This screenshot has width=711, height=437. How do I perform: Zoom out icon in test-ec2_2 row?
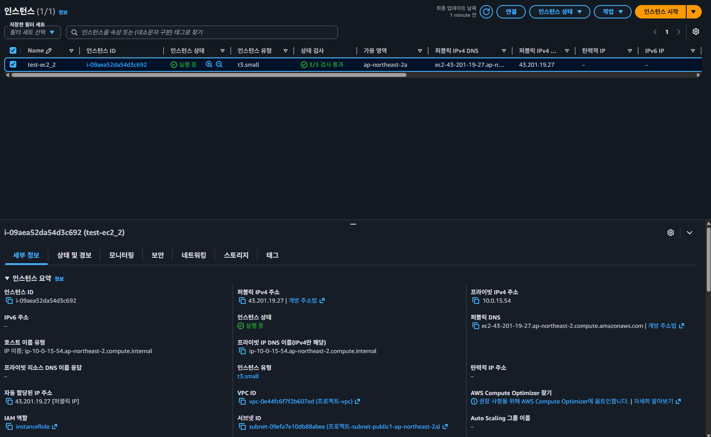(x=219, y=65)
